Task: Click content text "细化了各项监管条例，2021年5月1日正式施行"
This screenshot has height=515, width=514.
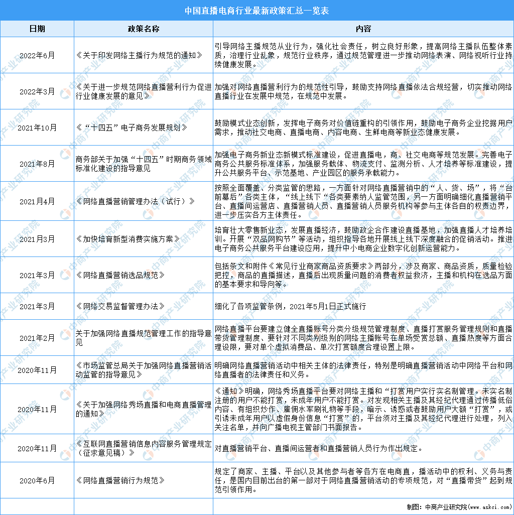Action: tap(290, 306)
